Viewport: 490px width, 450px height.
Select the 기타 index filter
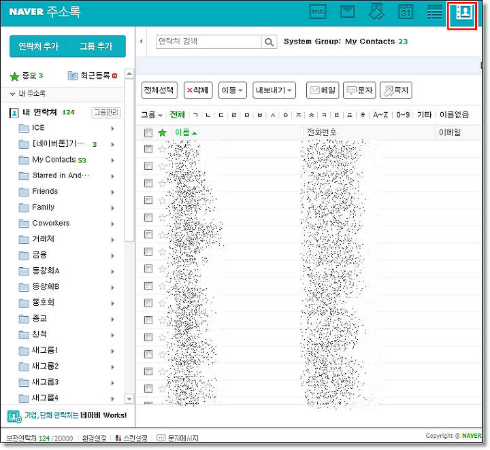[x=425, y=115]
